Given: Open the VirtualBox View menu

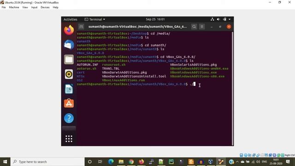Looking at the screenshot, I should click(25, 7).
